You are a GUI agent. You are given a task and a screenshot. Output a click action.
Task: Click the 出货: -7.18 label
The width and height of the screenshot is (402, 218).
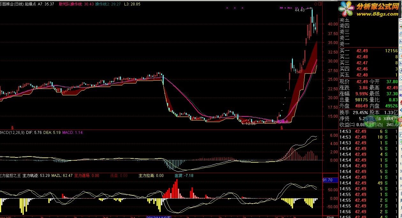(184, 176)
